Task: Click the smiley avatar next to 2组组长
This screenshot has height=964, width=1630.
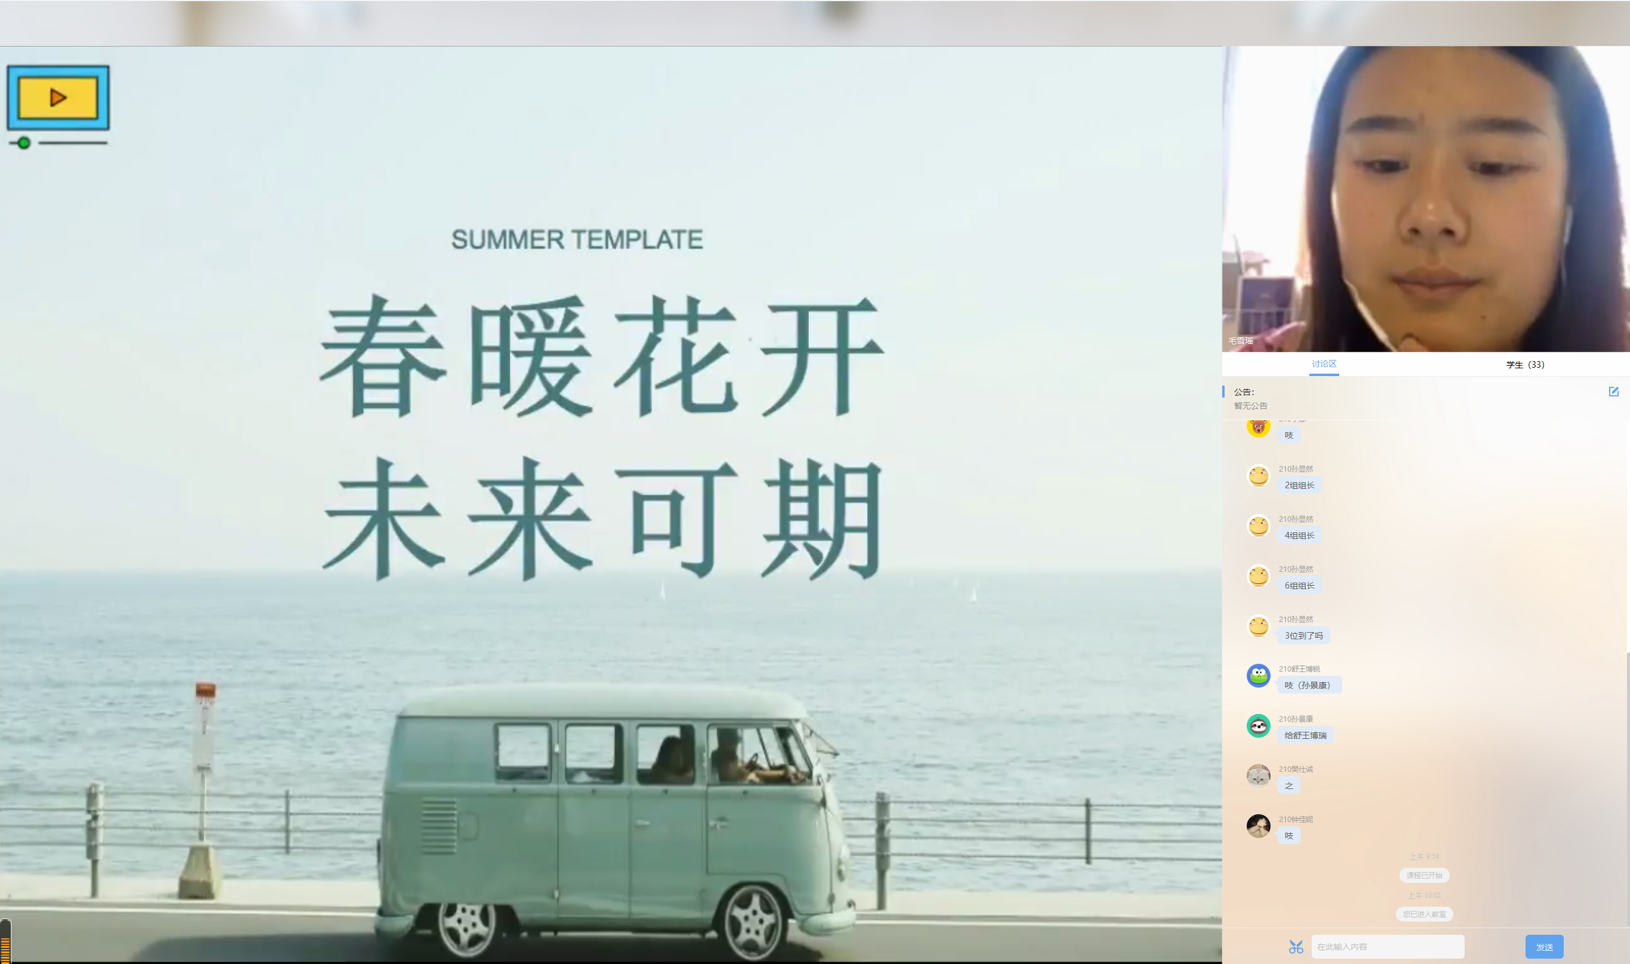Action: click(1258, 476)
